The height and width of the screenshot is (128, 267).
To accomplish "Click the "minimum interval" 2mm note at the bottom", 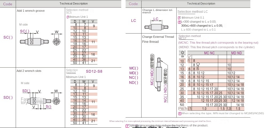I will 160,121.
